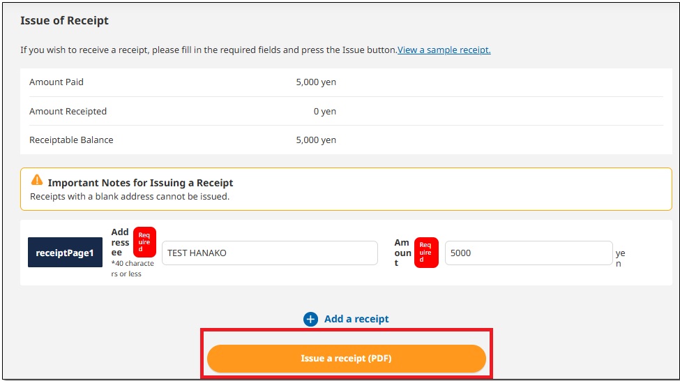
Task: Select the Add a receipt text link
Action: pyautogui.click(x=356, y=319)
